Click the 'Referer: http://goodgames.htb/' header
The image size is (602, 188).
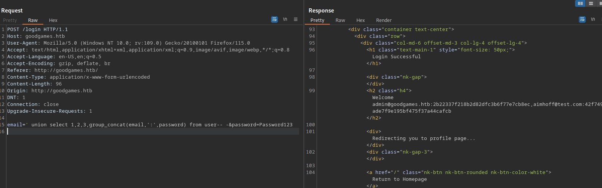[x=53, y=70]
